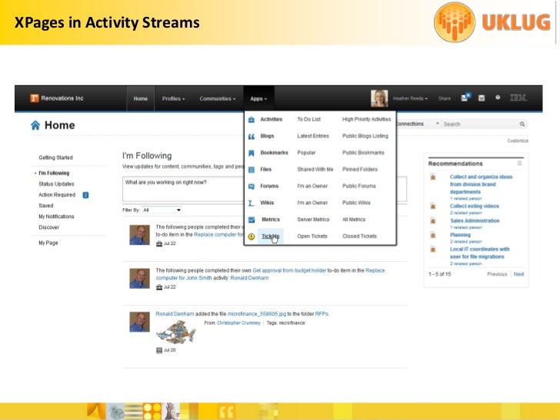Viewport: 560px width, 420px height.
Task: Select Activities in the Apps menu
Action: tap(271, 120)
